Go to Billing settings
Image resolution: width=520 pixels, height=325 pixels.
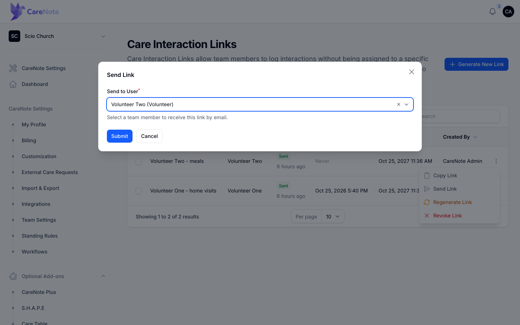click(29, 140)
